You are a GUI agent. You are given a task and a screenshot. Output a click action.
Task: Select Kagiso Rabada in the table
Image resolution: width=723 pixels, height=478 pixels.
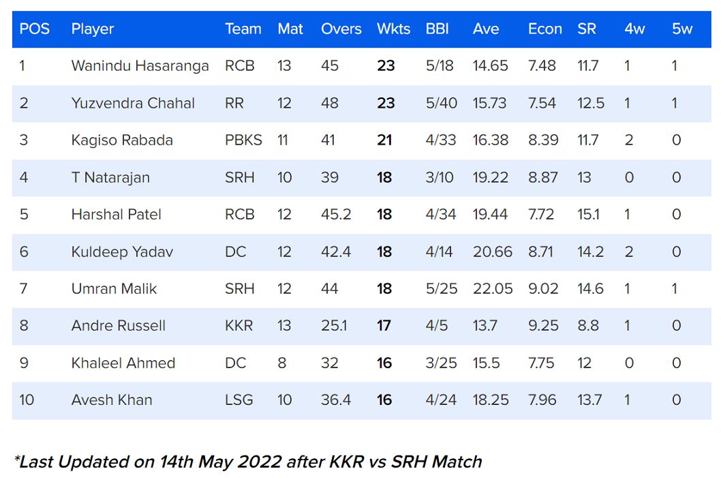click(122, 140)
